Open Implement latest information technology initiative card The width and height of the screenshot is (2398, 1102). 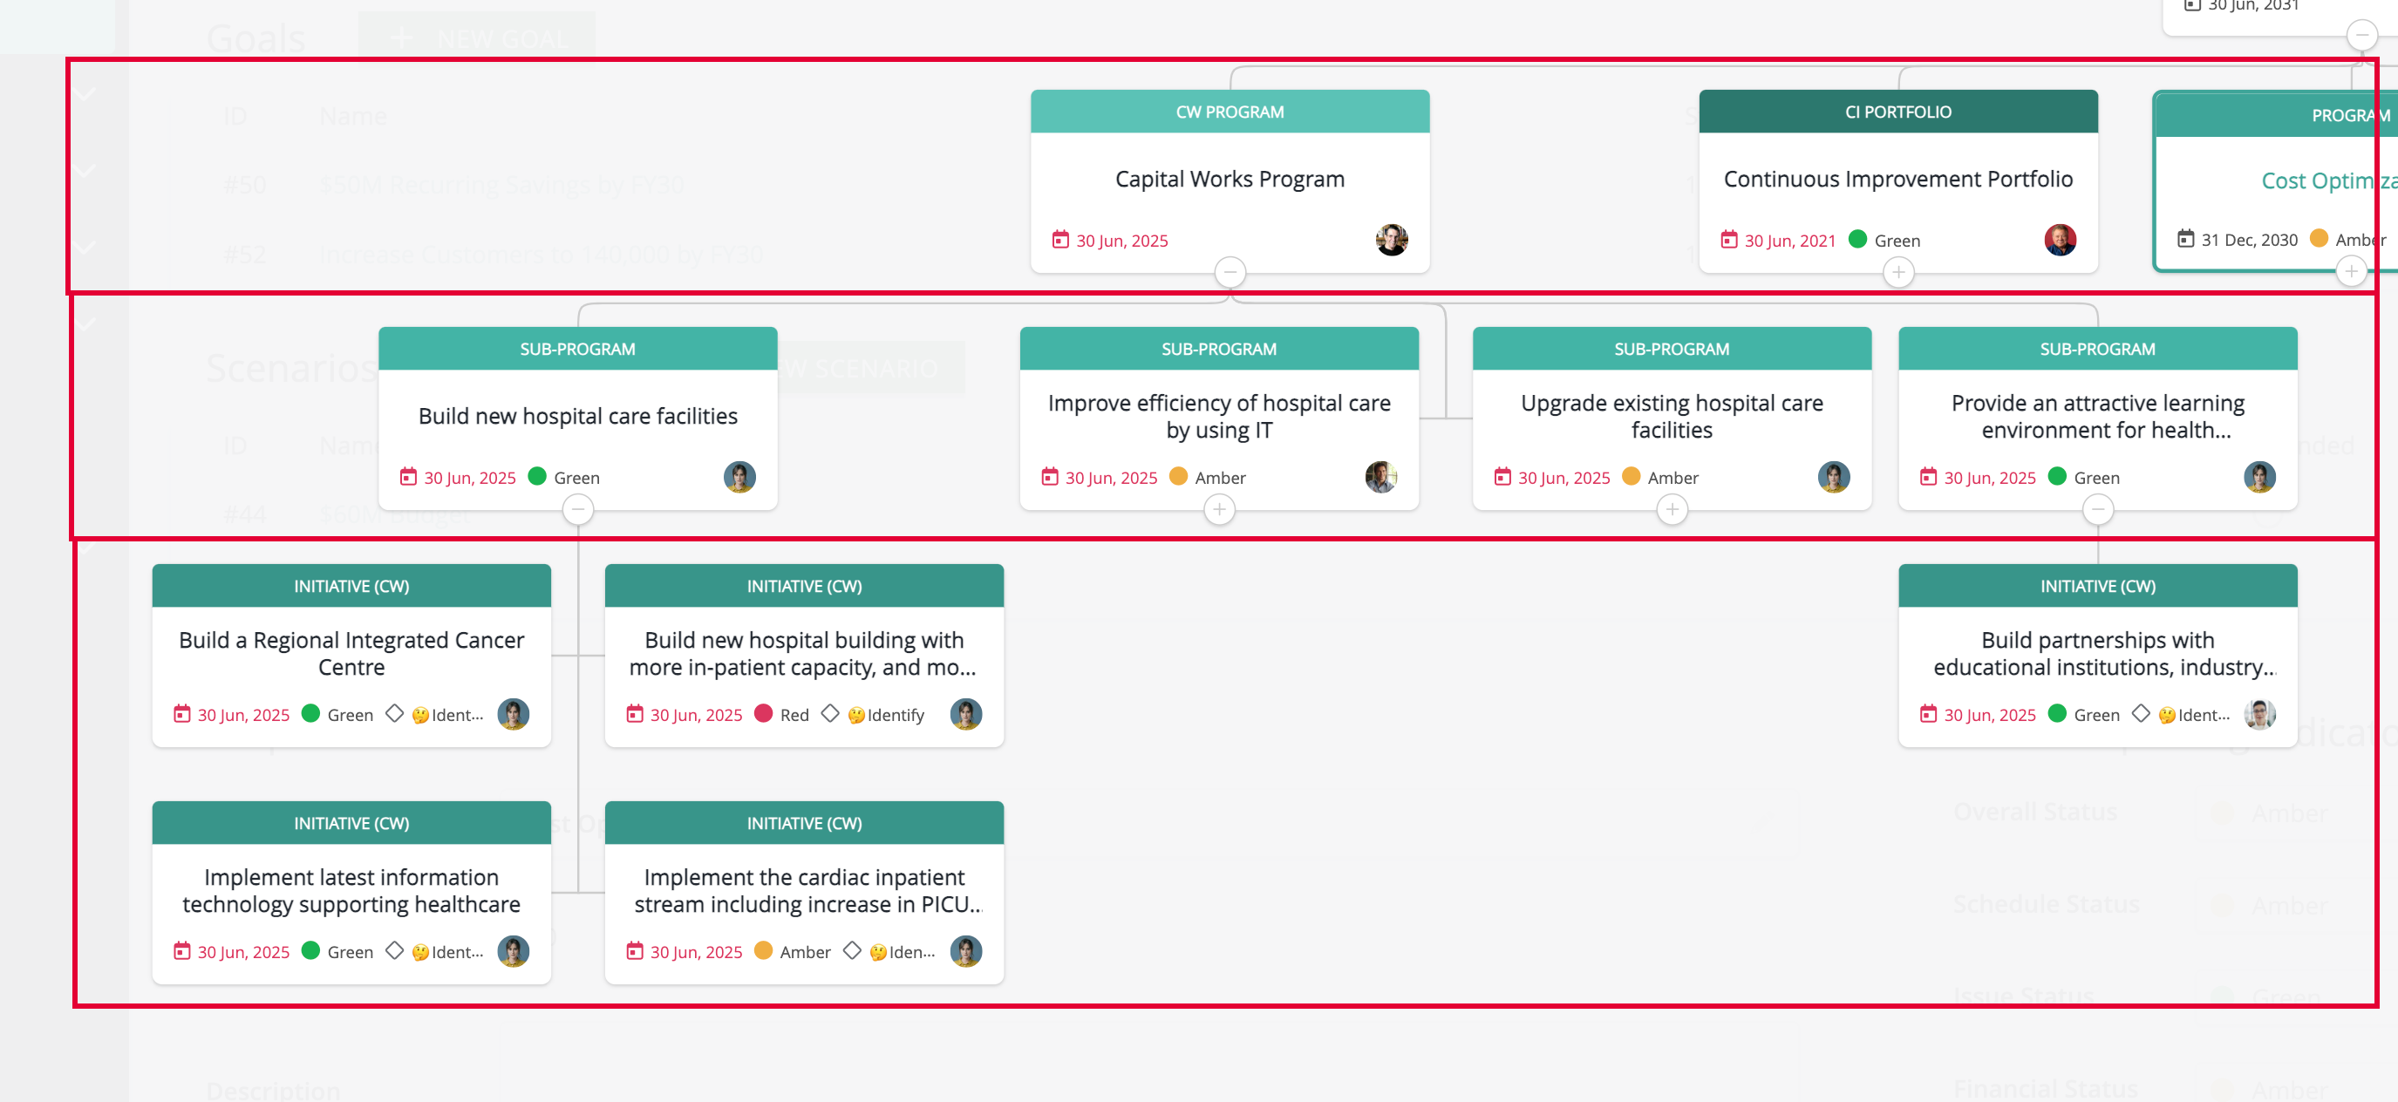pyautogui.click(x=351, y=892)
